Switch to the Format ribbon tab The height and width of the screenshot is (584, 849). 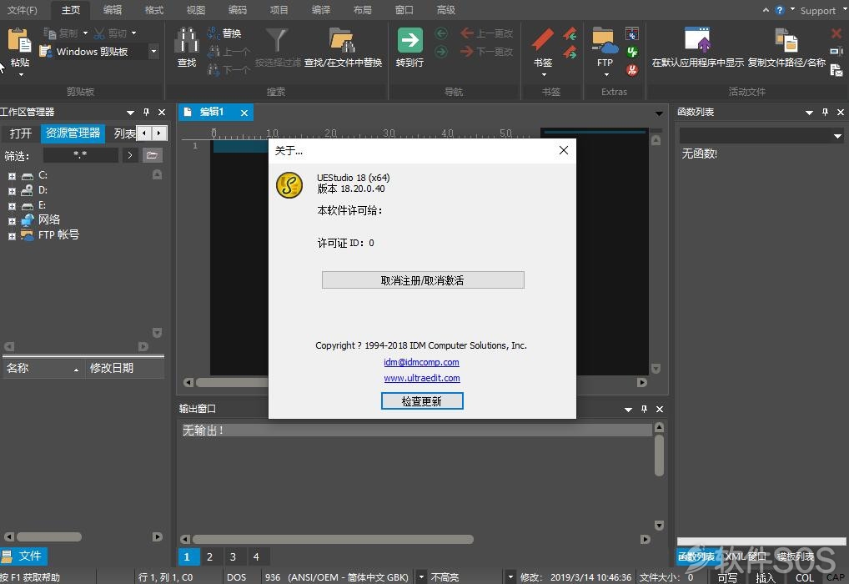153,10
